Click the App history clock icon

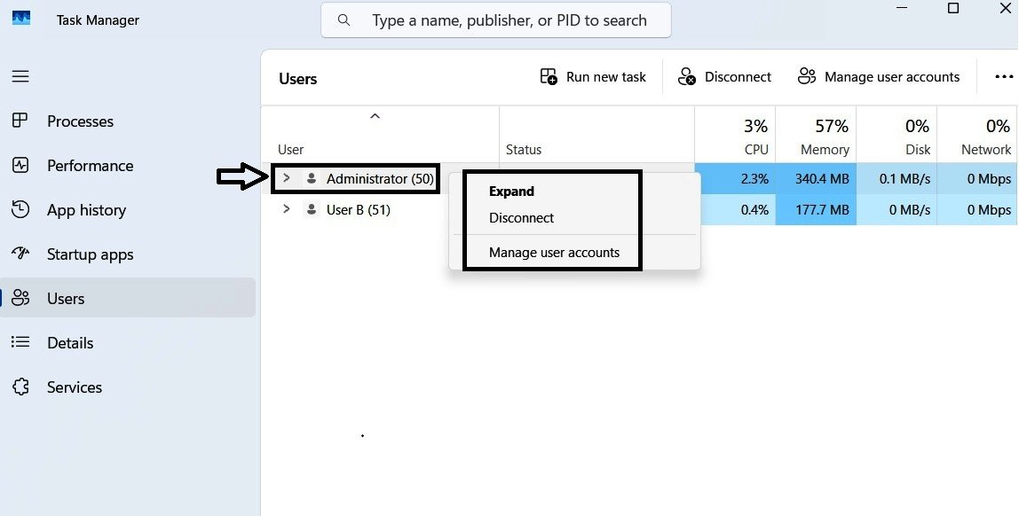(x=20, y=209)
